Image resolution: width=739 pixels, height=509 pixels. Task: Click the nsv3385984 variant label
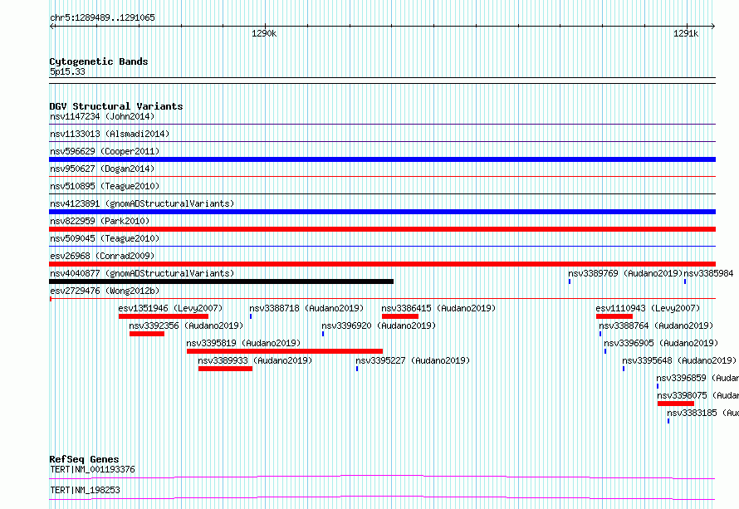point(709,273)
